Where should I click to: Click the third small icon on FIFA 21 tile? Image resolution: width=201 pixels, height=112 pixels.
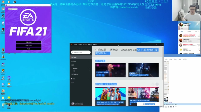point(103,75)
